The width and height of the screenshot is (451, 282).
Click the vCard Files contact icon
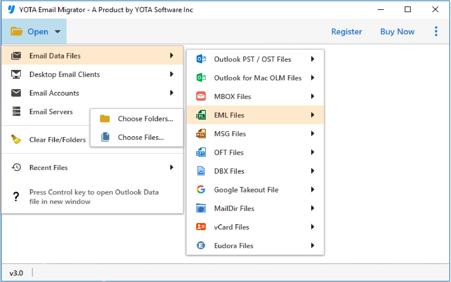click(201, 227)
